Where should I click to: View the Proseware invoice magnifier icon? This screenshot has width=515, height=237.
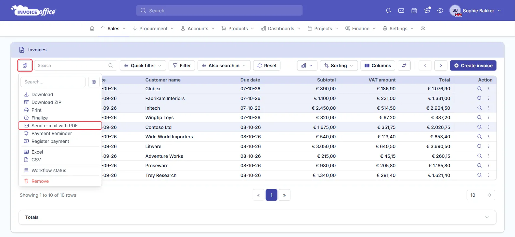click(x=479, y=166)
